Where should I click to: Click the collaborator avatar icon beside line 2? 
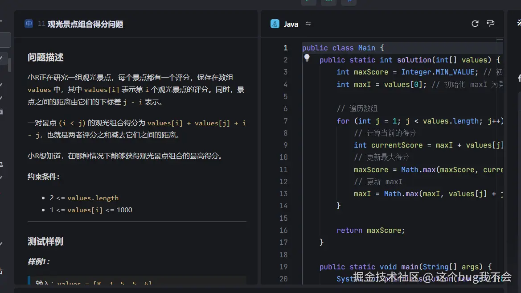click(x=307, y=58)
